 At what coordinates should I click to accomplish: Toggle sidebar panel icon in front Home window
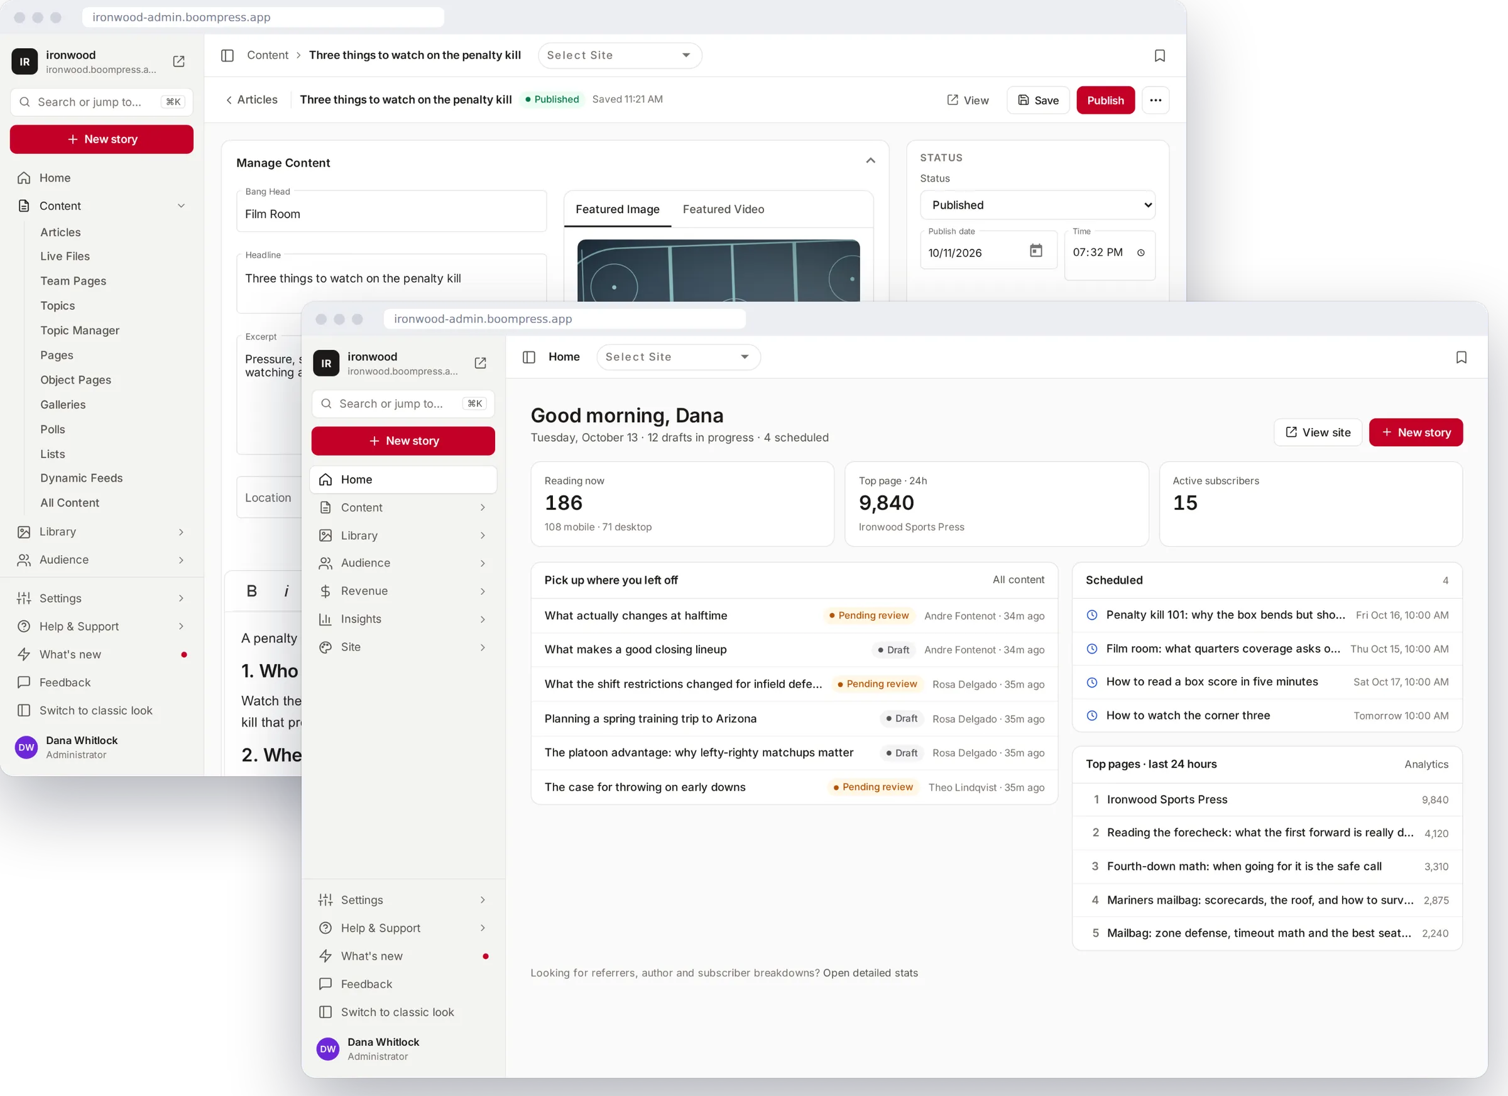(x=528, y=357)
